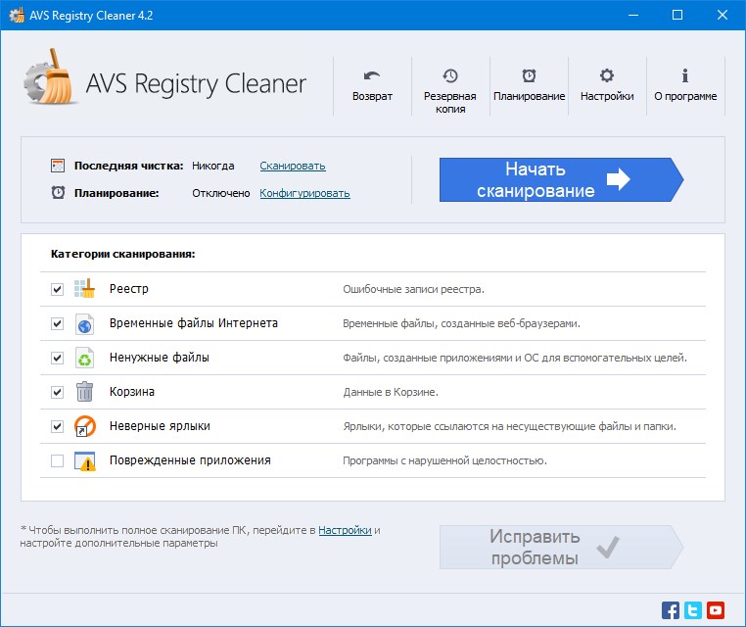Open the YouTube channel icon
This screenshot has height=627, width=746.
(715, 610)
